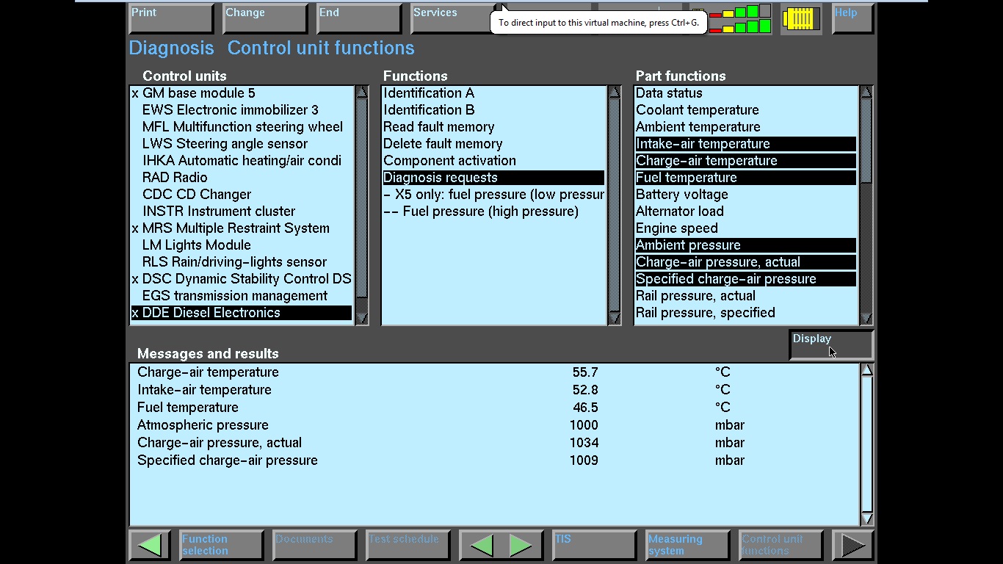
Task: Click the Display button
Action: coord(830,345)
